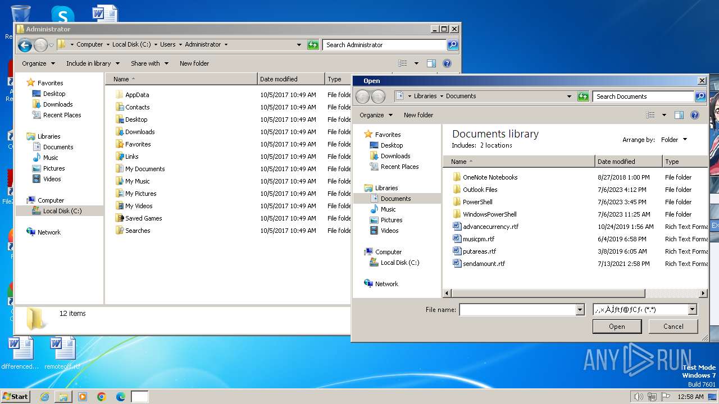Click help icon in Open dialog toolbar

coord(695,115)
